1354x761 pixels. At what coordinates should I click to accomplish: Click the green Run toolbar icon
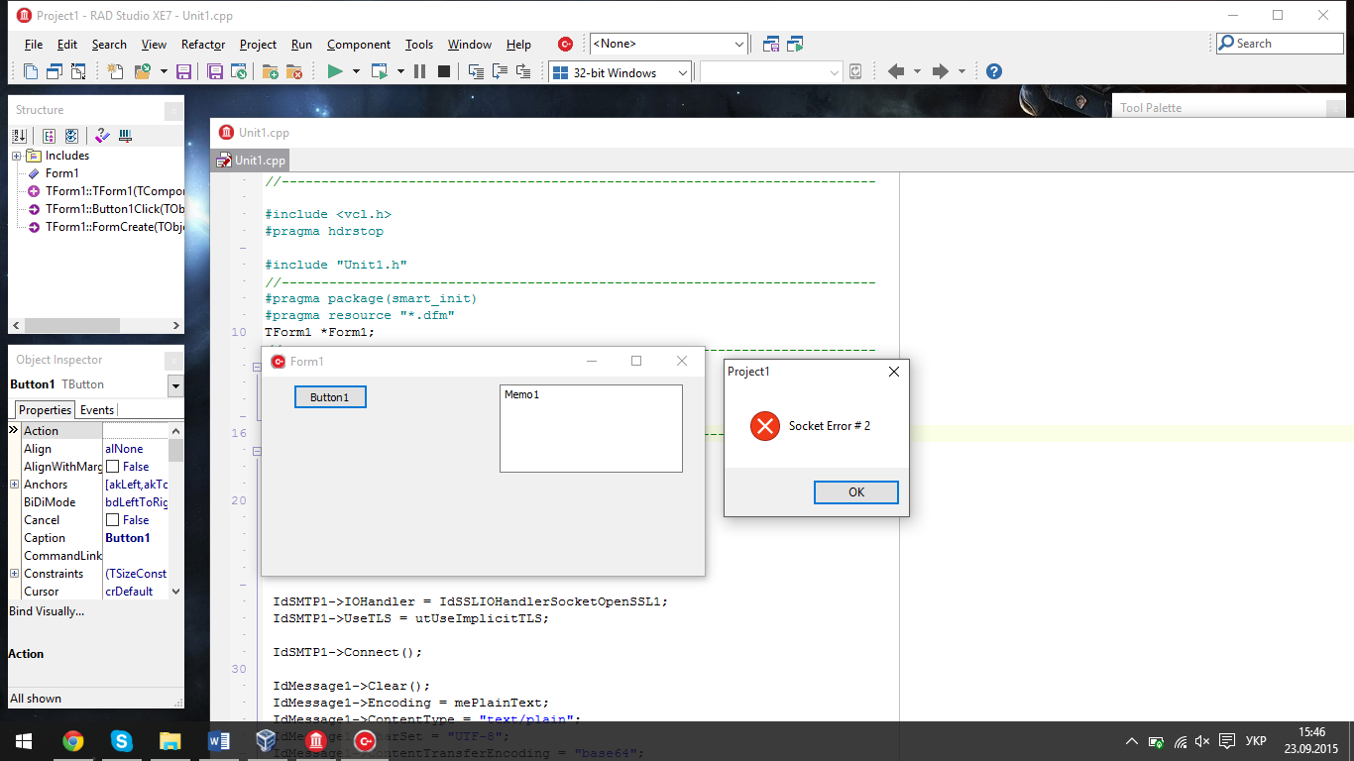pyautogui.click(x=335, y=71)
